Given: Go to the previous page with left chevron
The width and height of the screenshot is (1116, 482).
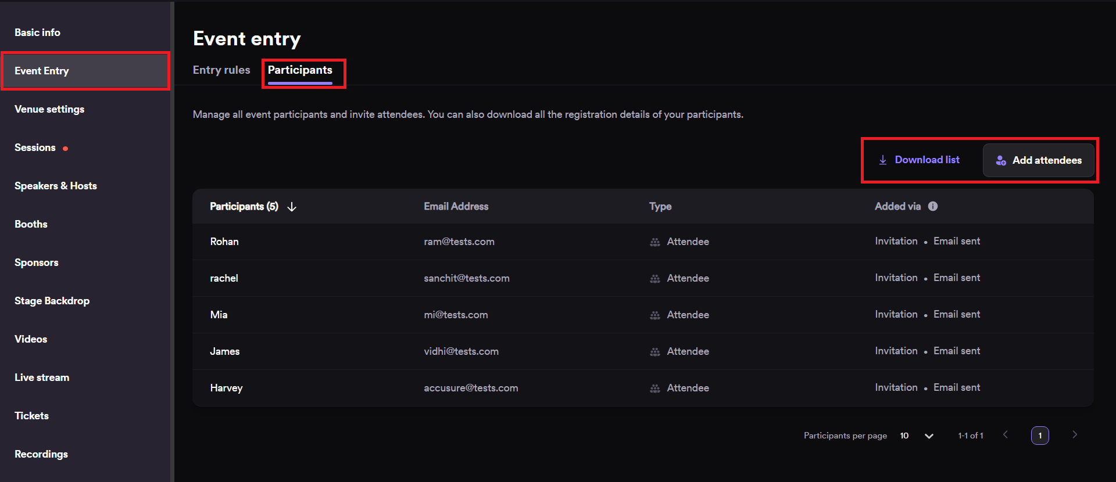Looking at the screenshot, I should coord(1006,434).
